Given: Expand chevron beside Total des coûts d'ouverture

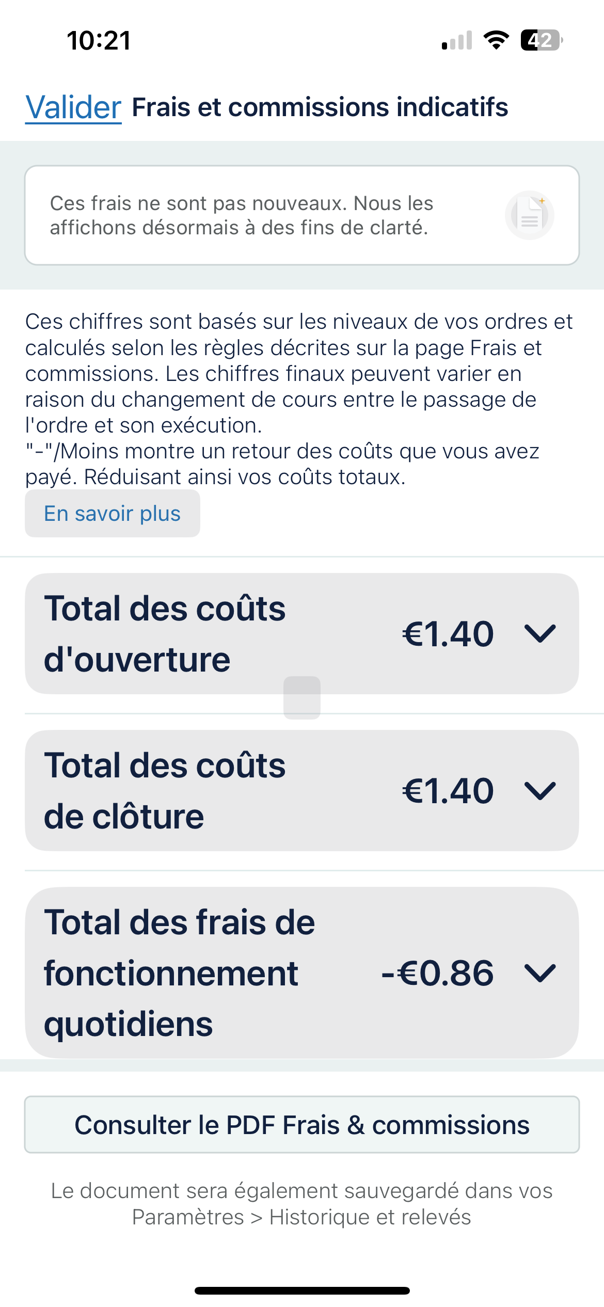Looking at the screenshot, I should (539, 633).
